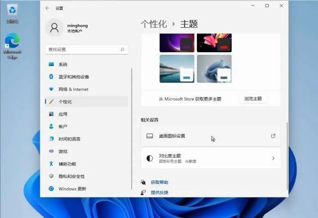Image resolution: width=318 pixels, height=218 pixels.
Task: Open Microsoft Edge desktop shortcut
Action: click(x=12, y=46)
